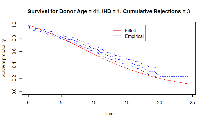Click the "Time" x-axis label

(x=109, y=114)
